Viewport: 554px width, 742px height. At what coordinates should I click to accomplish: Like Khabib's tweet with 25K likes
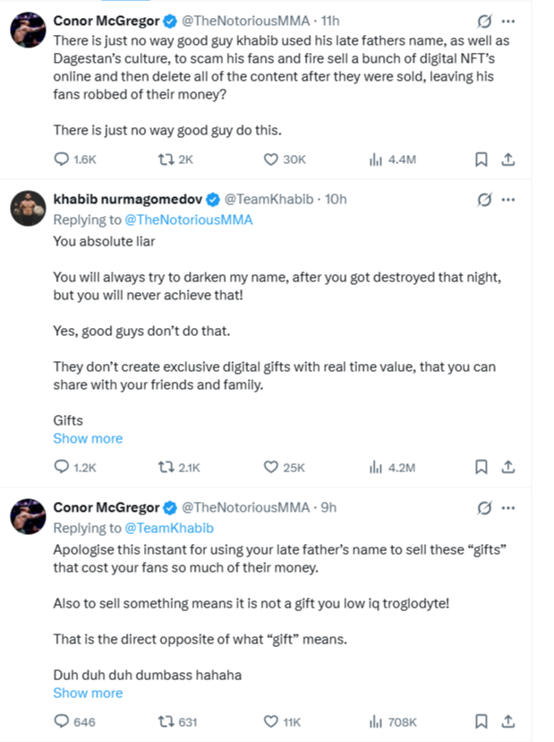tap(272, 467)
